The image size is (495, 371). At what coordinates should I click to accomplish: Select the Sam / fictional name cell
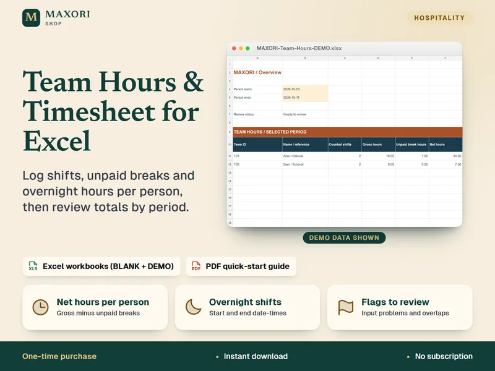305,164
